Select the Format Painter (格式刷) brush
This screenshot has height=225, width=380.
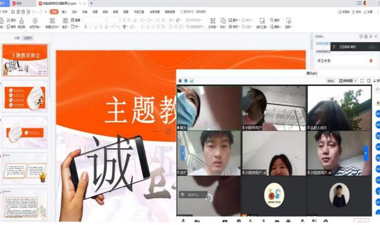(21, 23)
